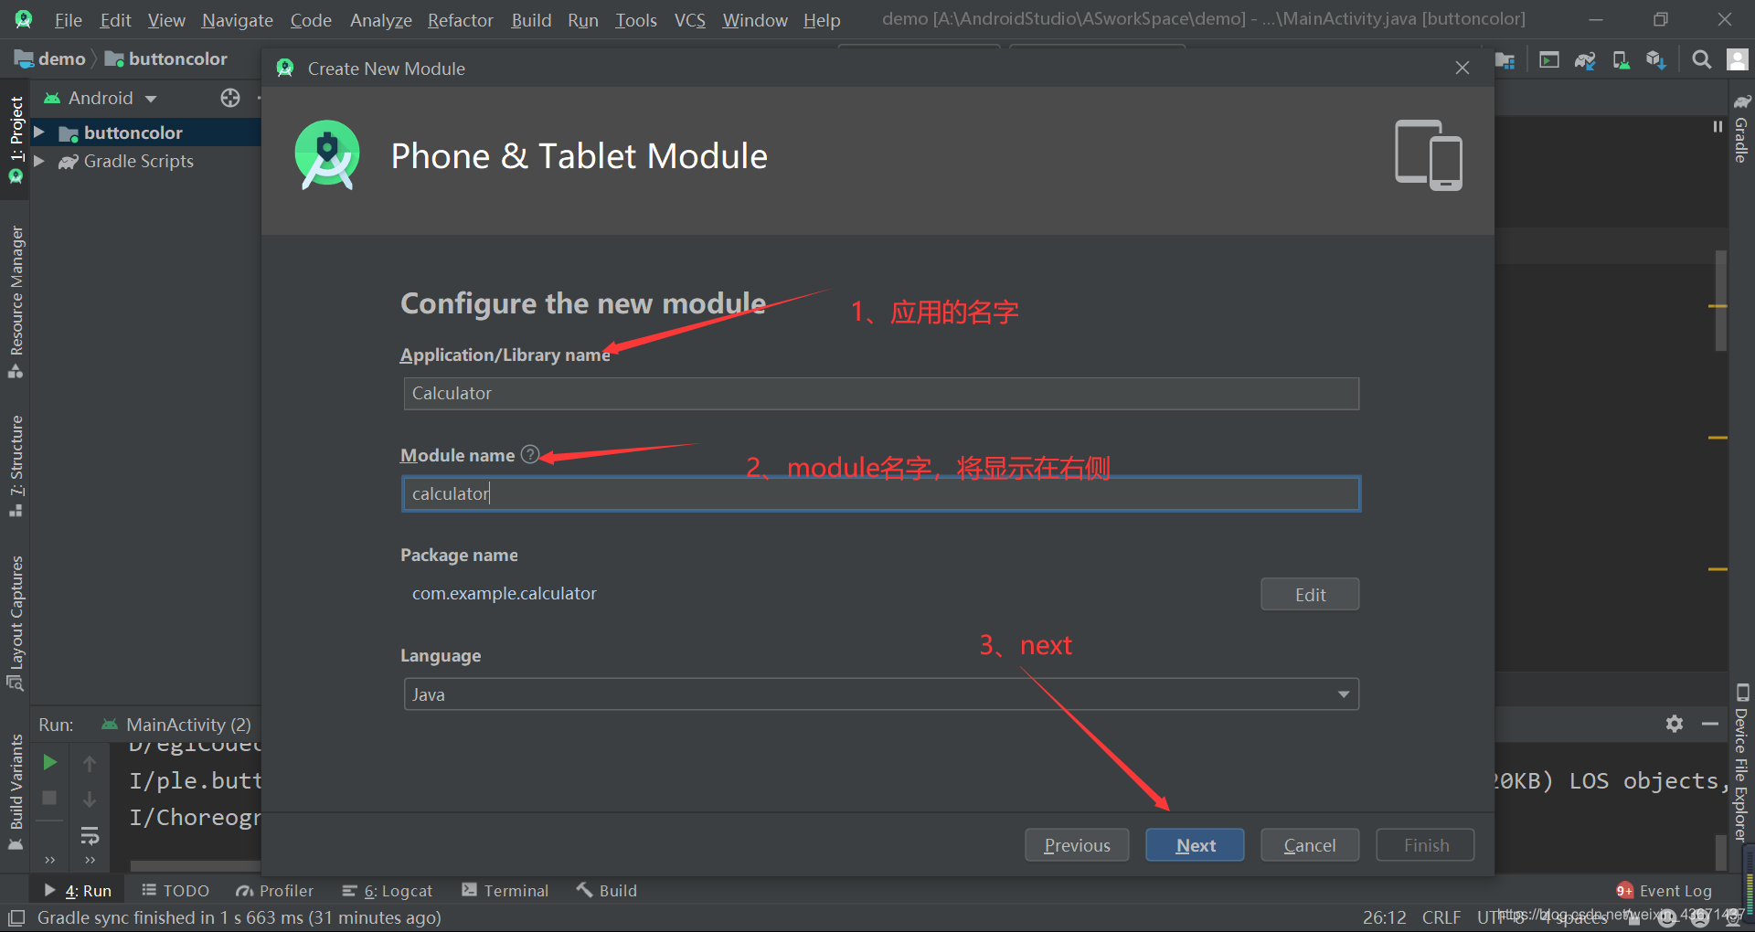Switch to the Run tool window tab

(x=79, y=891)
